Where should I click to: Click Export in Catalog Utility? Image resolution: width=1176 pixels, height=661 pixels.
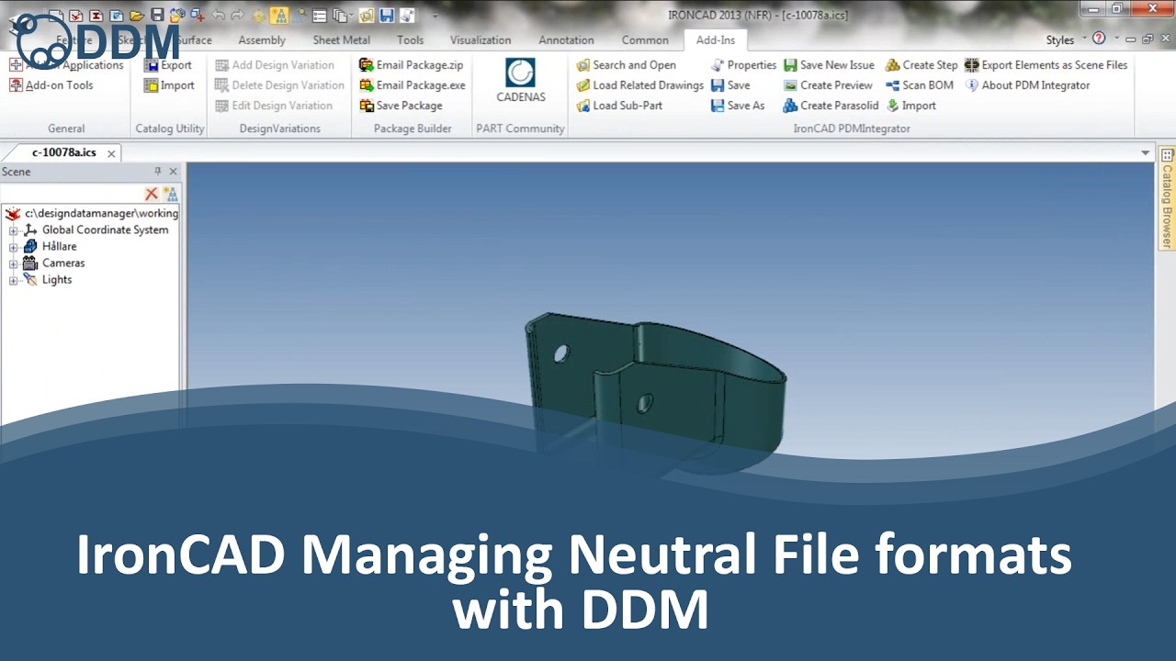click(167, 65)
